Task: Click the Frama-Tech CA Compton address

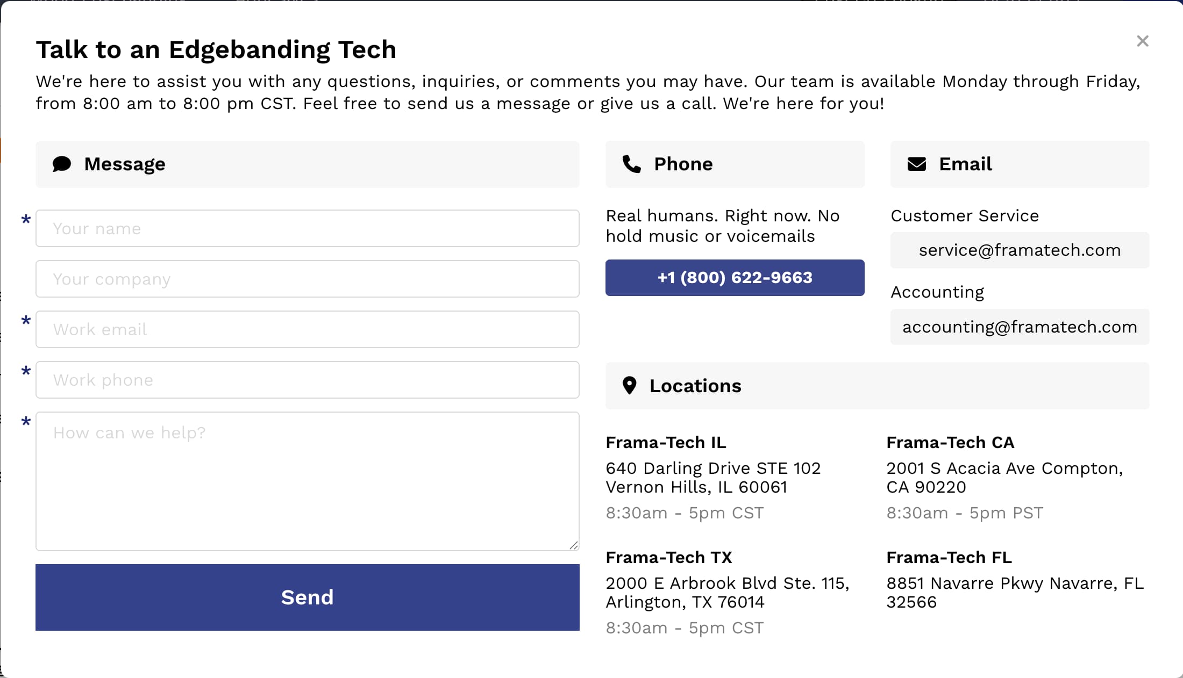Action: click(x=1004, y=478)
